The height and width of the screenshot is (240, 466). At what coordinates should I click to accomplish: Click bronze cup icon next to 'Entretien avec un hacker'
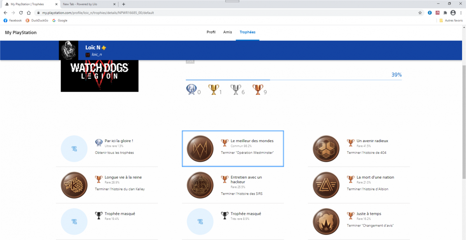click(224, 179)
